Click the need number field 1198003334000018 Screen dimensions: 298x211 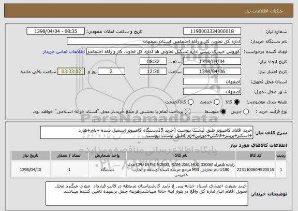pyautogui.click(x=212, y=31)
